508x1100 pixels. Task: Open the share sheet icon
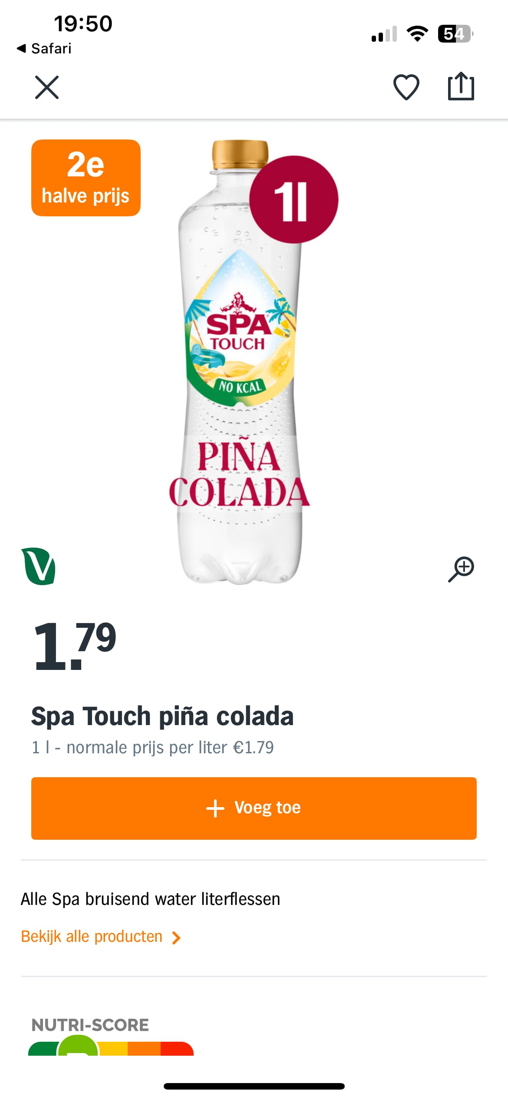click(x=461, y=86)
